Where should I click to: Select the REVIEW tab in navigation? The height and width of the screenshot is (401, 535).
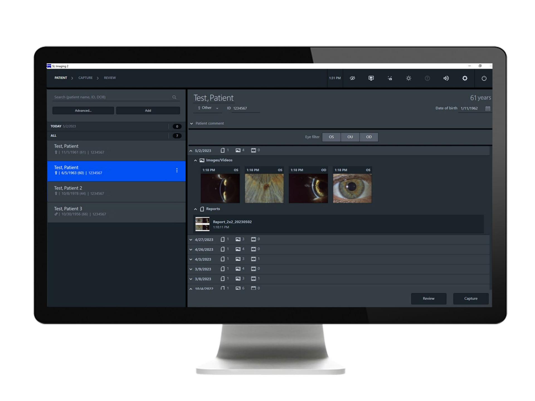click(x=110, y=77)
